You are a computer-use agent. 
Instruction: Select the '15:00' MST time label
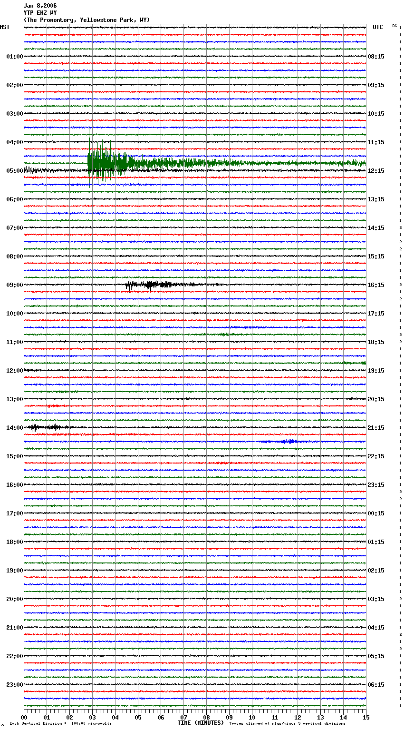(x=14, y=456)
